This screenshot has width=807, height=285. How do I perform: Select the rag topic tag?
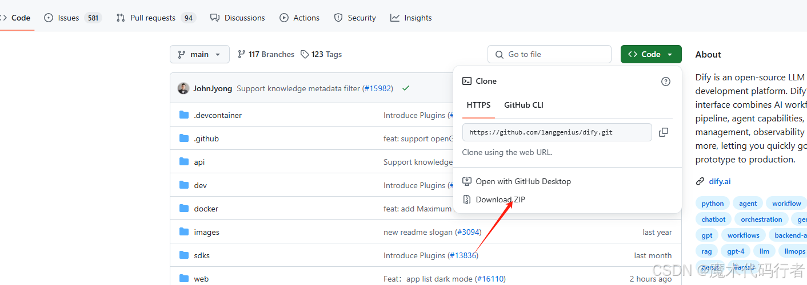[707, 251]
